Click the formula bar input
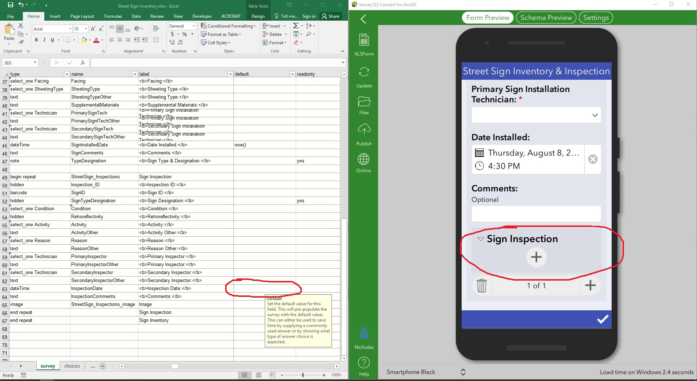Image resolution: width=697 pixels, height=381 pixels. pos(216,63)
